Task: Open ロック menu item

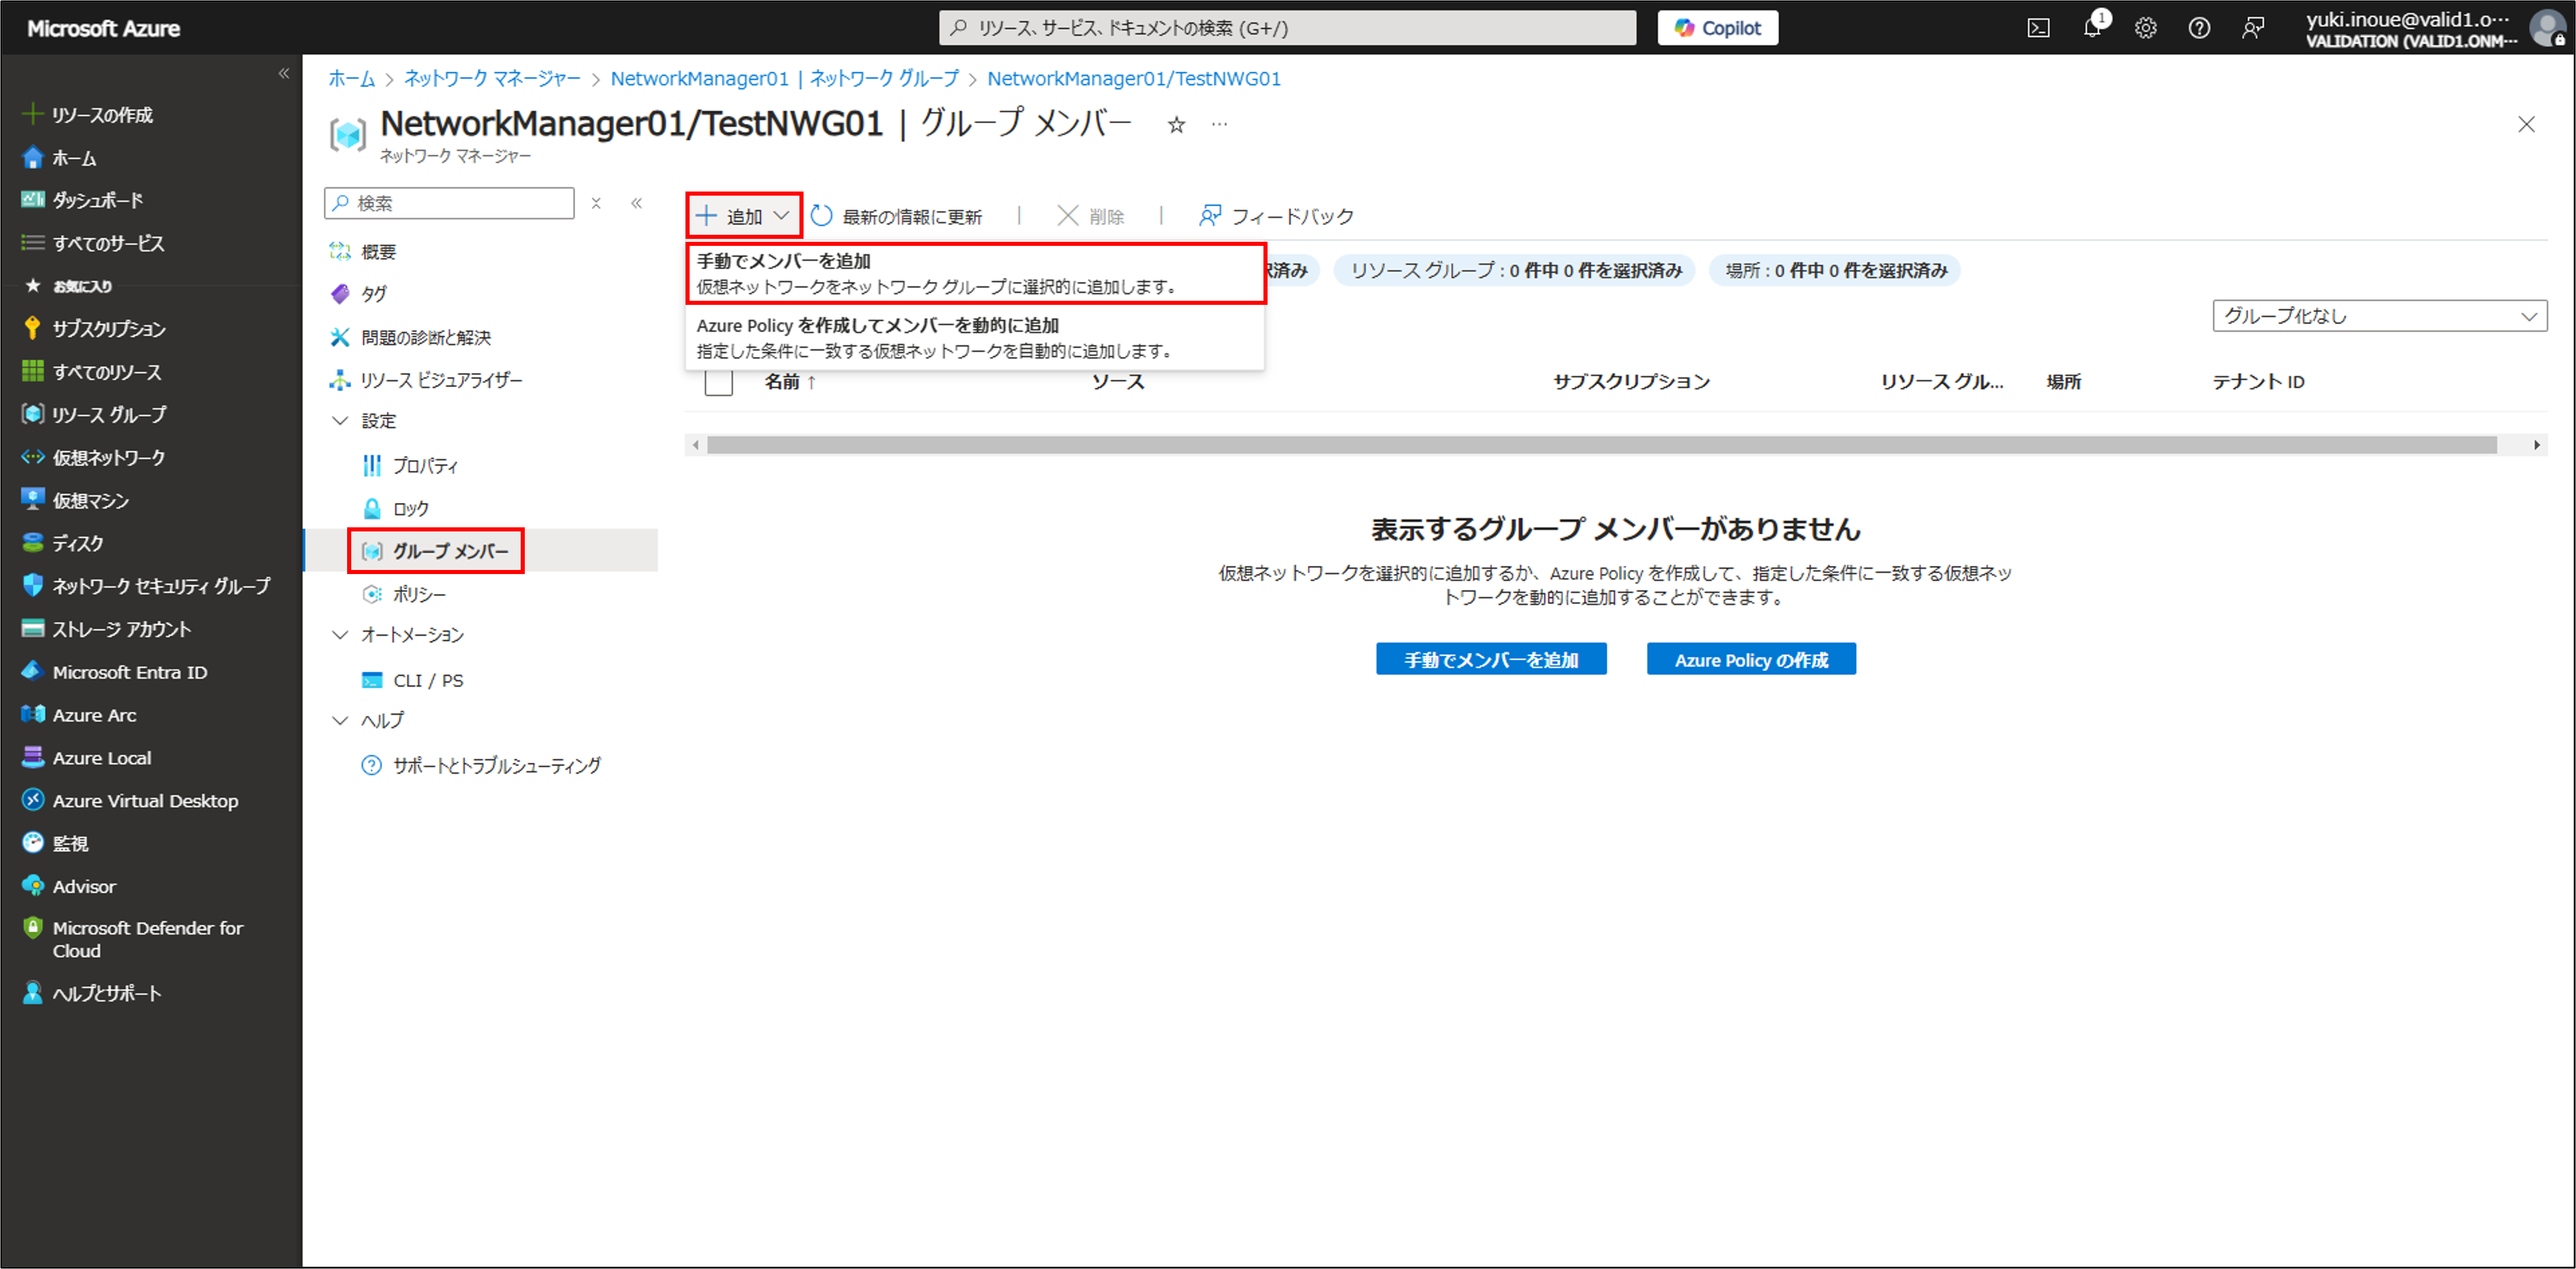Action: click(395, 509)
